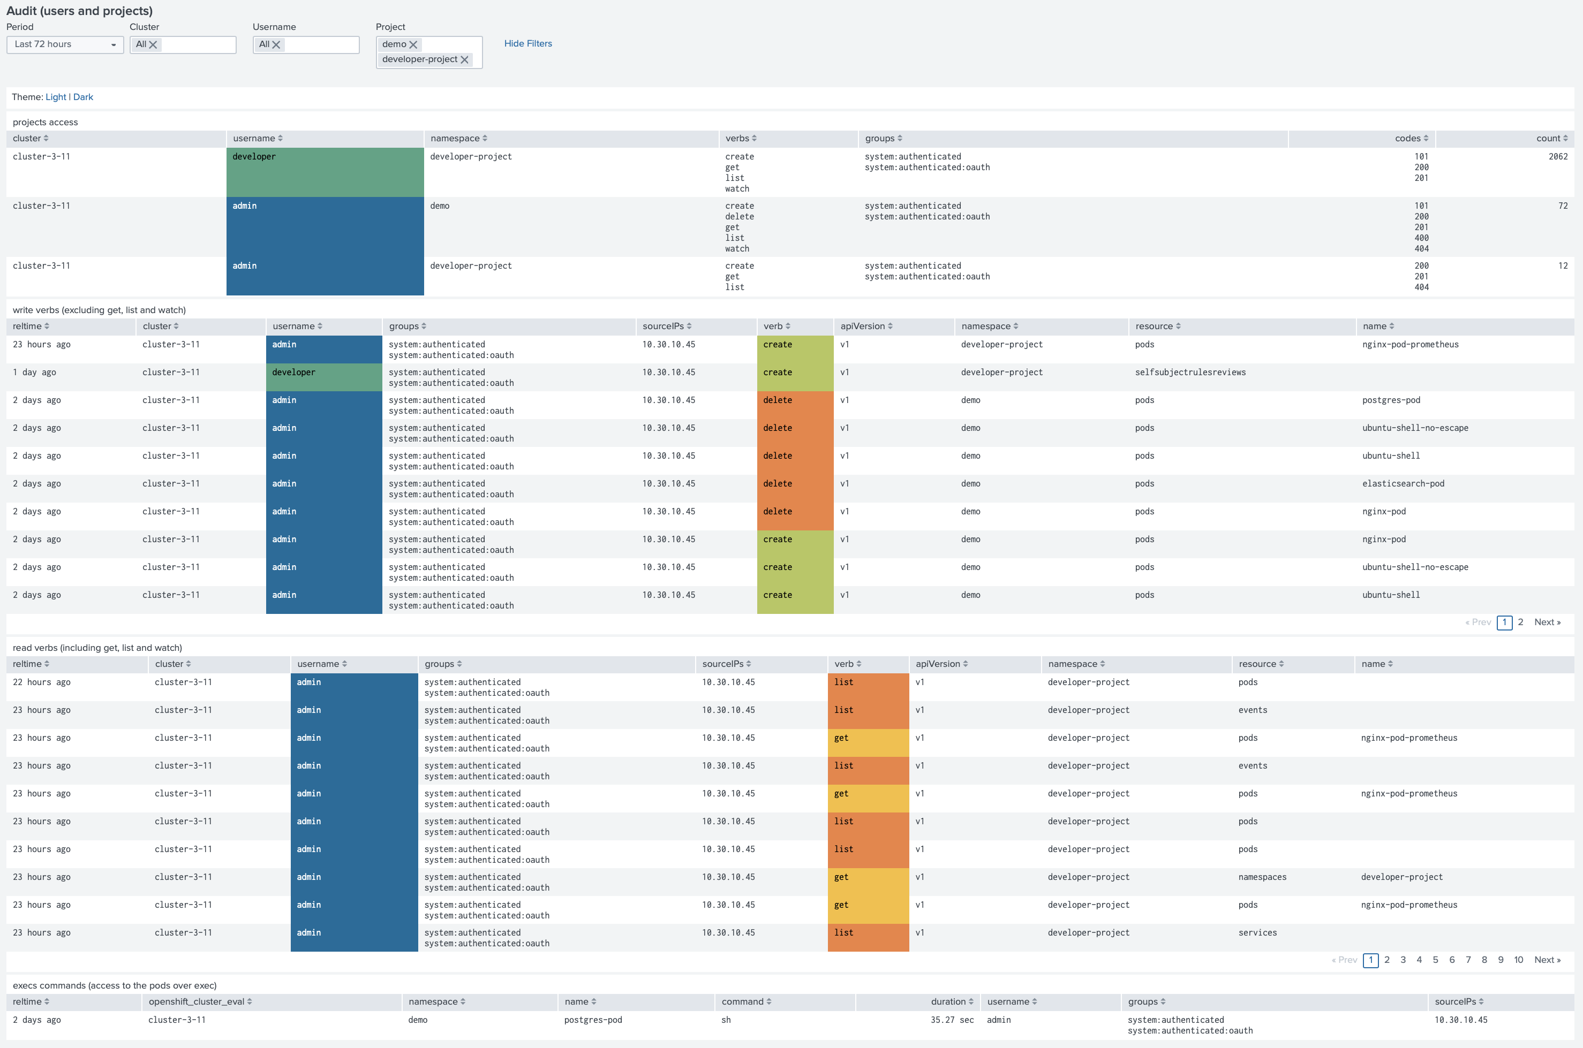Click the green developer username cell in projects access
Screen dimensions: 1583x1048
325,172
